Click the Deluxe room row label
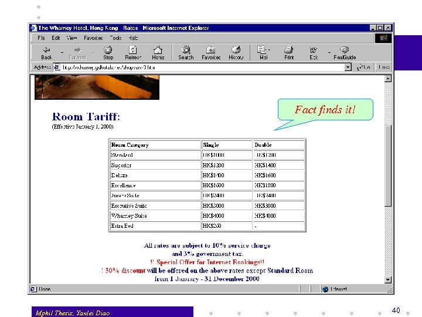422x317 pixels. coord(119,176)
